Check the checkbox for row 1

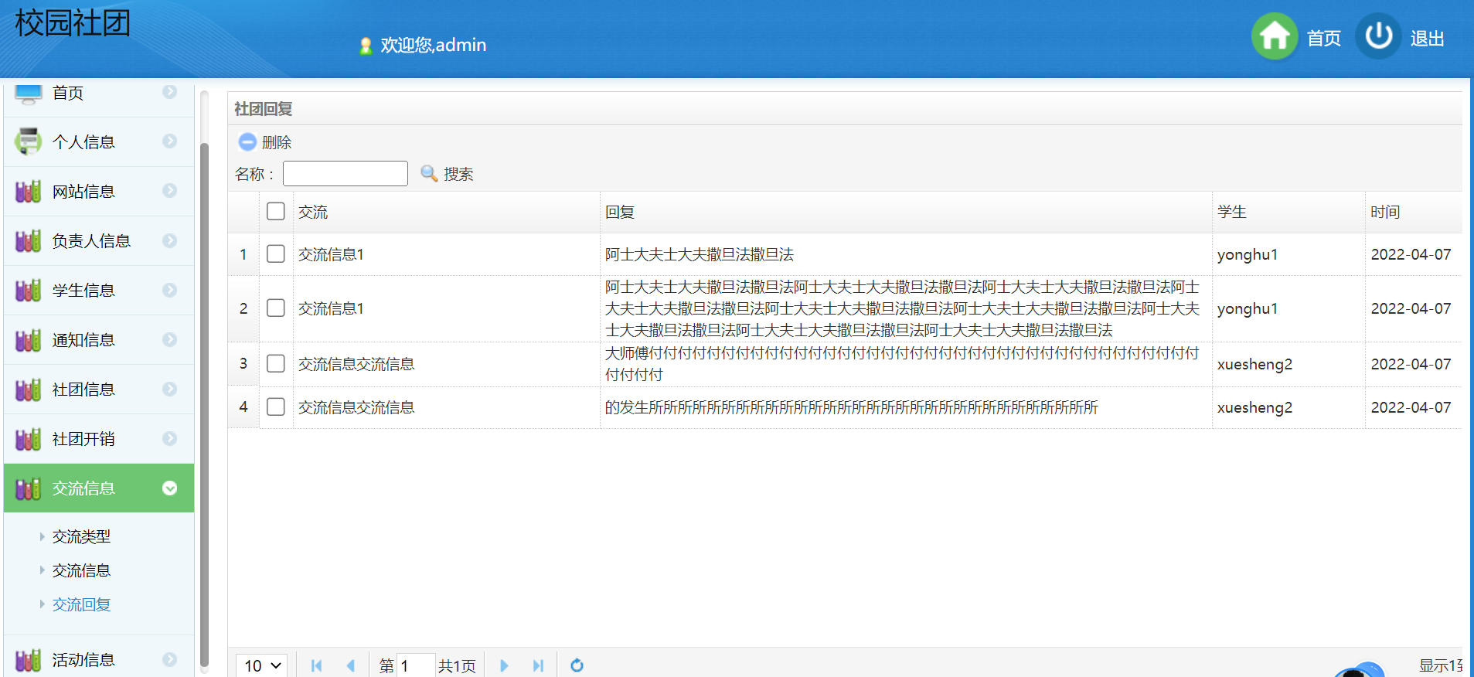[276, 253]
